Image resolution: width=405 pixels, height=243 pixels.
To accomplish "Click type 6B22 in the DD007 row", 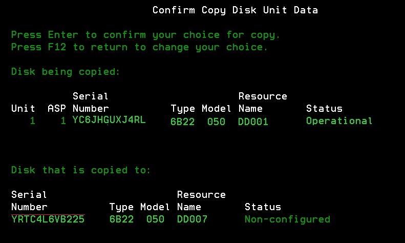I will click(x=121, y=219).
